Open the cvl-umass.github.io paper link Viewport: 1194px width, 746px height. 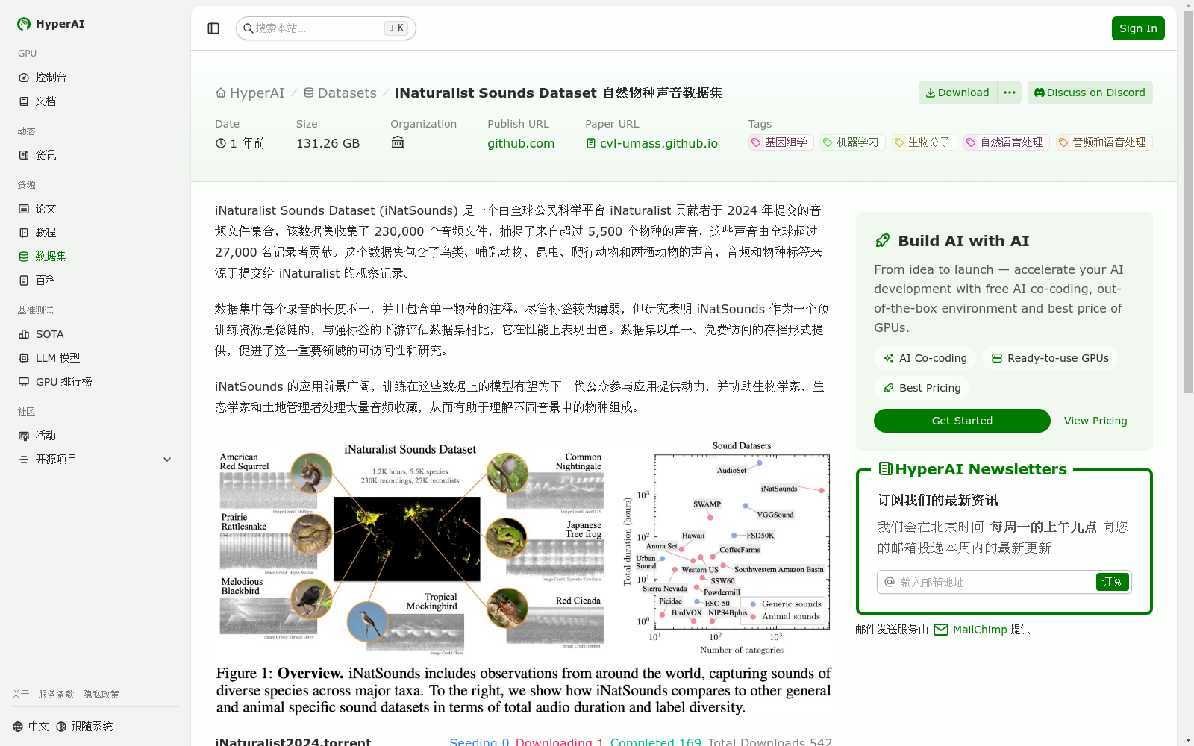coord(652,143)
